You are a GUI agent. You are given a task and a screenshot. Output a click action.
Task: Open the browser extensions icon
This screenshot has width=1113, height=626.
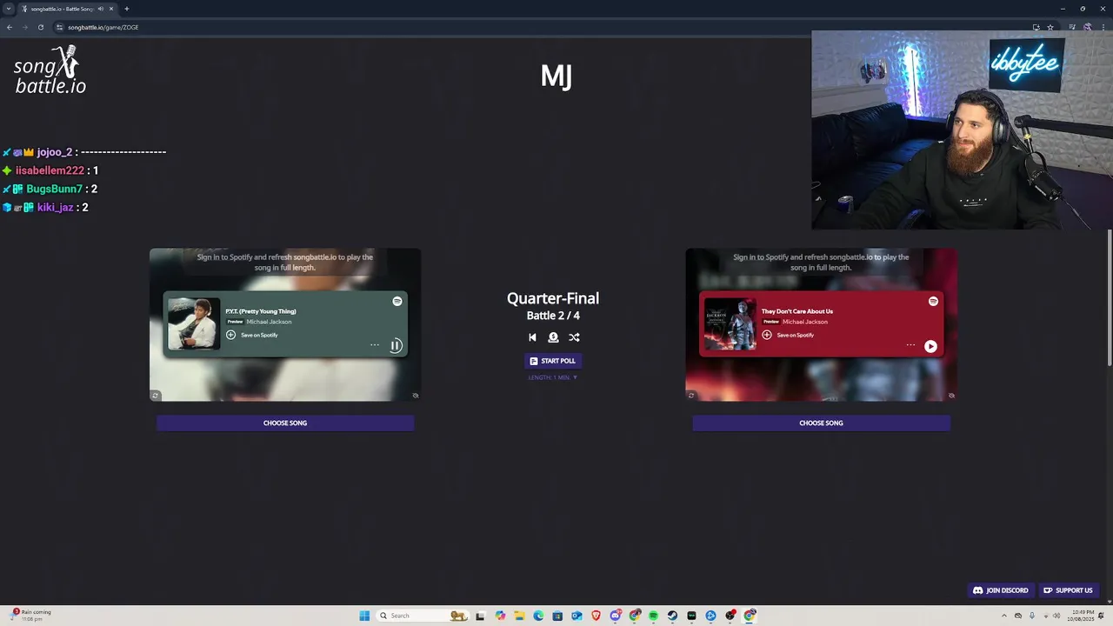(x=1072, y=27)
